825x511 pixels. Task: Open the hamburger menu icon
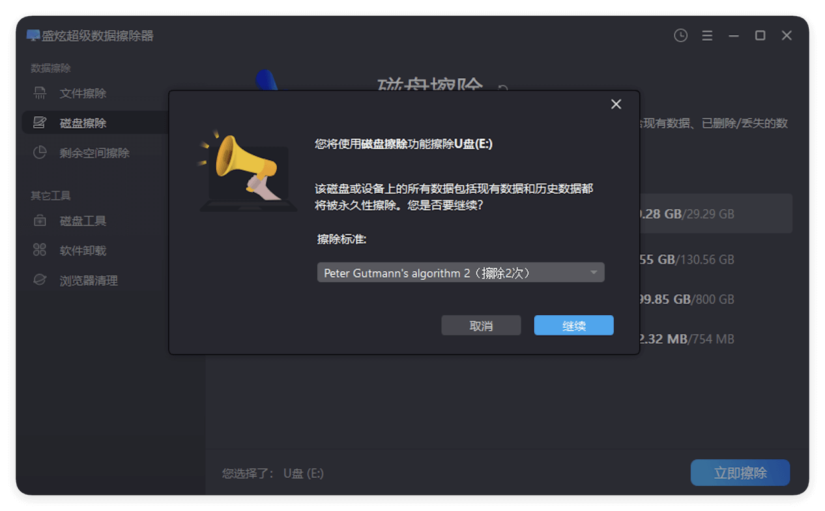point(707,35)
